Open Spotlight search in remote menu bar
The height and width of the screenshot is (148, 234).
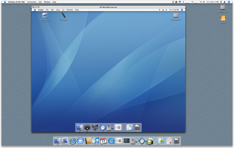tap(182, 10)
